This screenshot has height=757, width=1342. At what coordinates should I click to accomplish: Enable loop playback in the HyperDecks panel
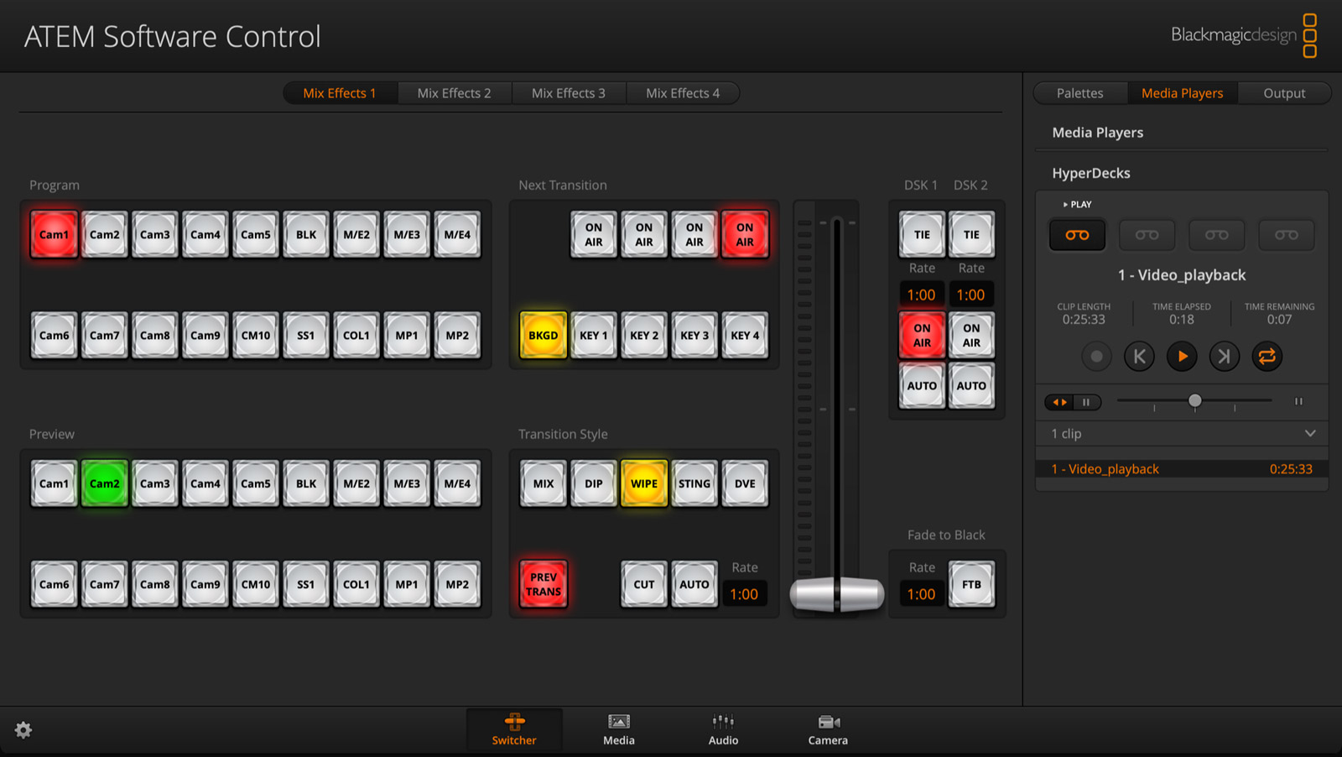click(1267, 356)
